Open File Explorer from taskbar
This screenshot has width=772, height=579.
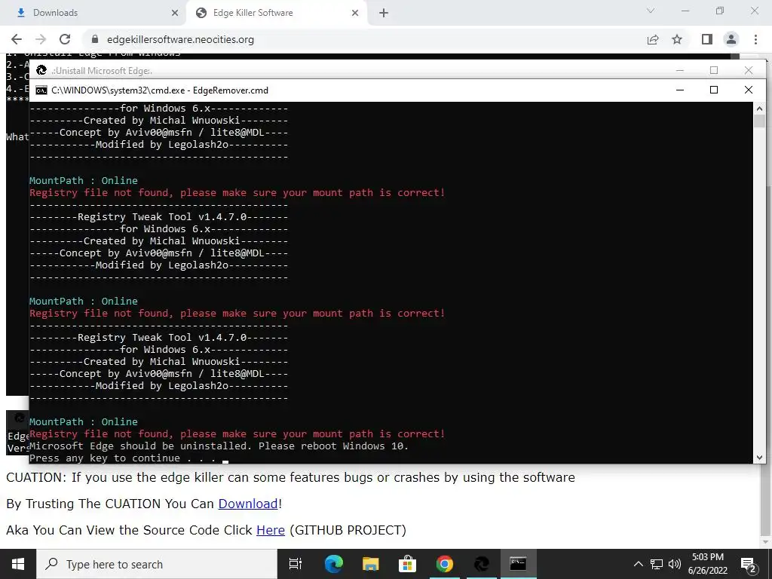(370, 564)
